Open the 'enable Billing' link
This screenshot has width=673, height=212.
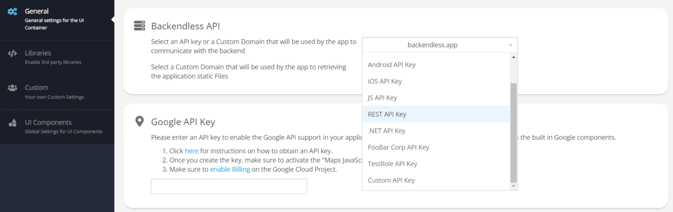[230, 169]
